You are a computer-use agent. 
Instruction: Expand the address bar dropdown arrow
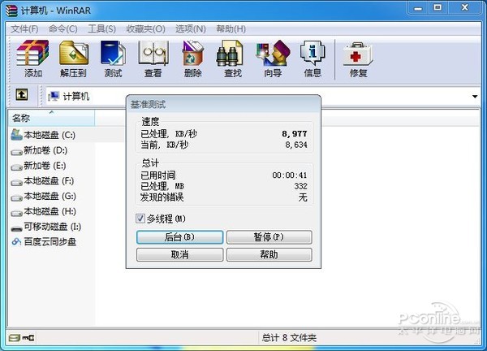(475, 97)
